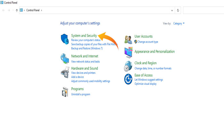The width and height of the screenshot is (224, 138).
Task: Refresh the Control Panel view
Action: (x=178, y=10)
